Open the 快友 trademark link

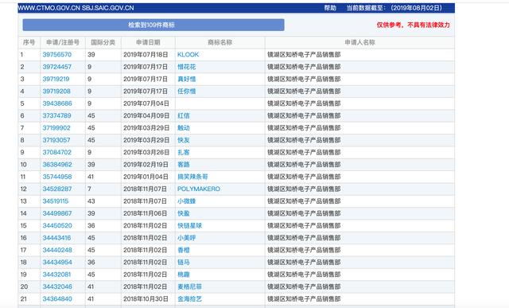[184, 140]
